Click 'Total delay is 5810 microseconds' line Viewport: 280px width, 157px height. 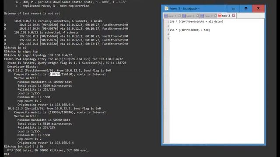click(45, 124)
